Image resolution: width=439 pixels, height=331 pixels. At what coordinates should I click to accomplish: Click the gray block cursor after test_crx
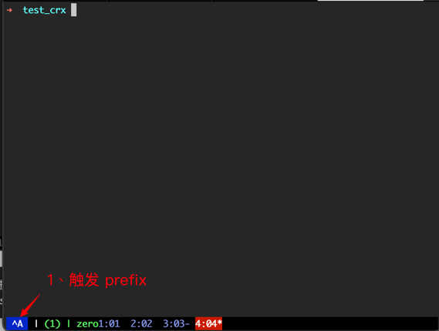point(73,10)
